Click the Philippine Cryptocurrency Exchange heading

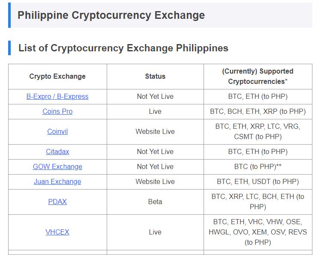(x=111, y=15)
